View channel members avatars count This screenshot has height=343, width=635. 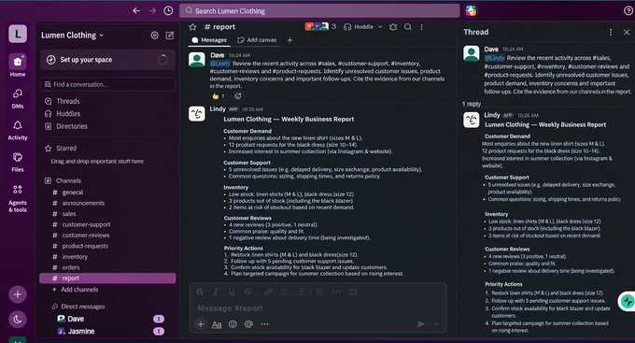(320, 26)
